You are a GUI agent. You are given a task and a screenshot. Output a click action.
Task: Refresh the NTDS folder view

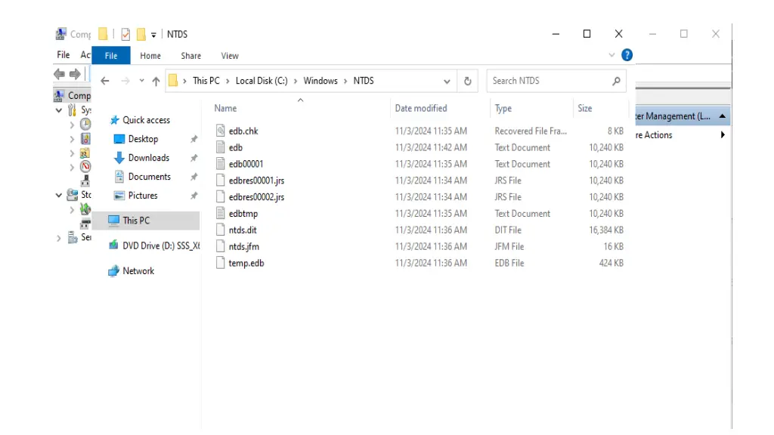point(467,81)
